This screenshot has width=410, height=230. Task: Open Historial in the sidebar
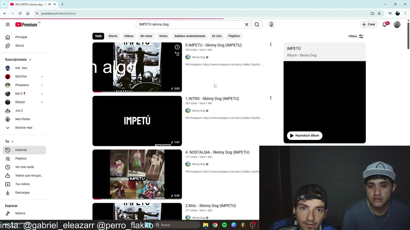24,150
